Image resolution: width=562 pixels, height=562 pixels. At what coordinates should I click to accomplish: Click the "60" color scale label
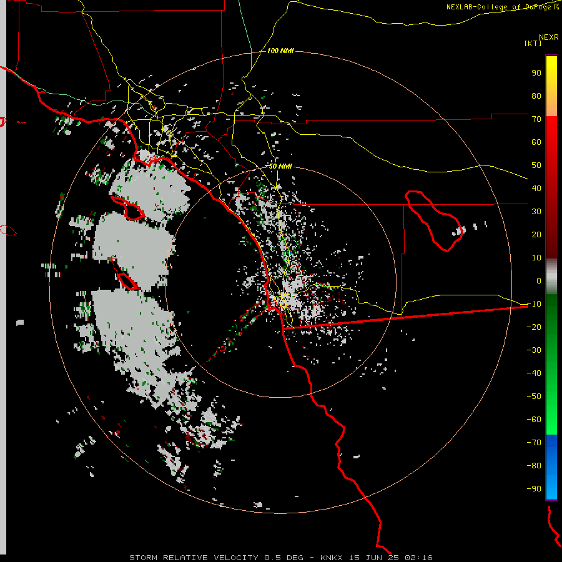click(536, 142)
